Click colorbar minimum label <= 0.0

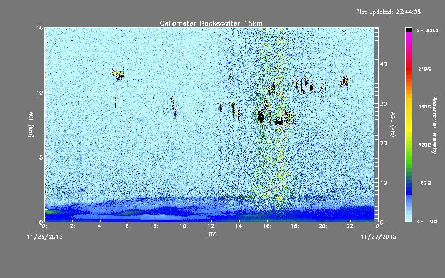[427, 221]
